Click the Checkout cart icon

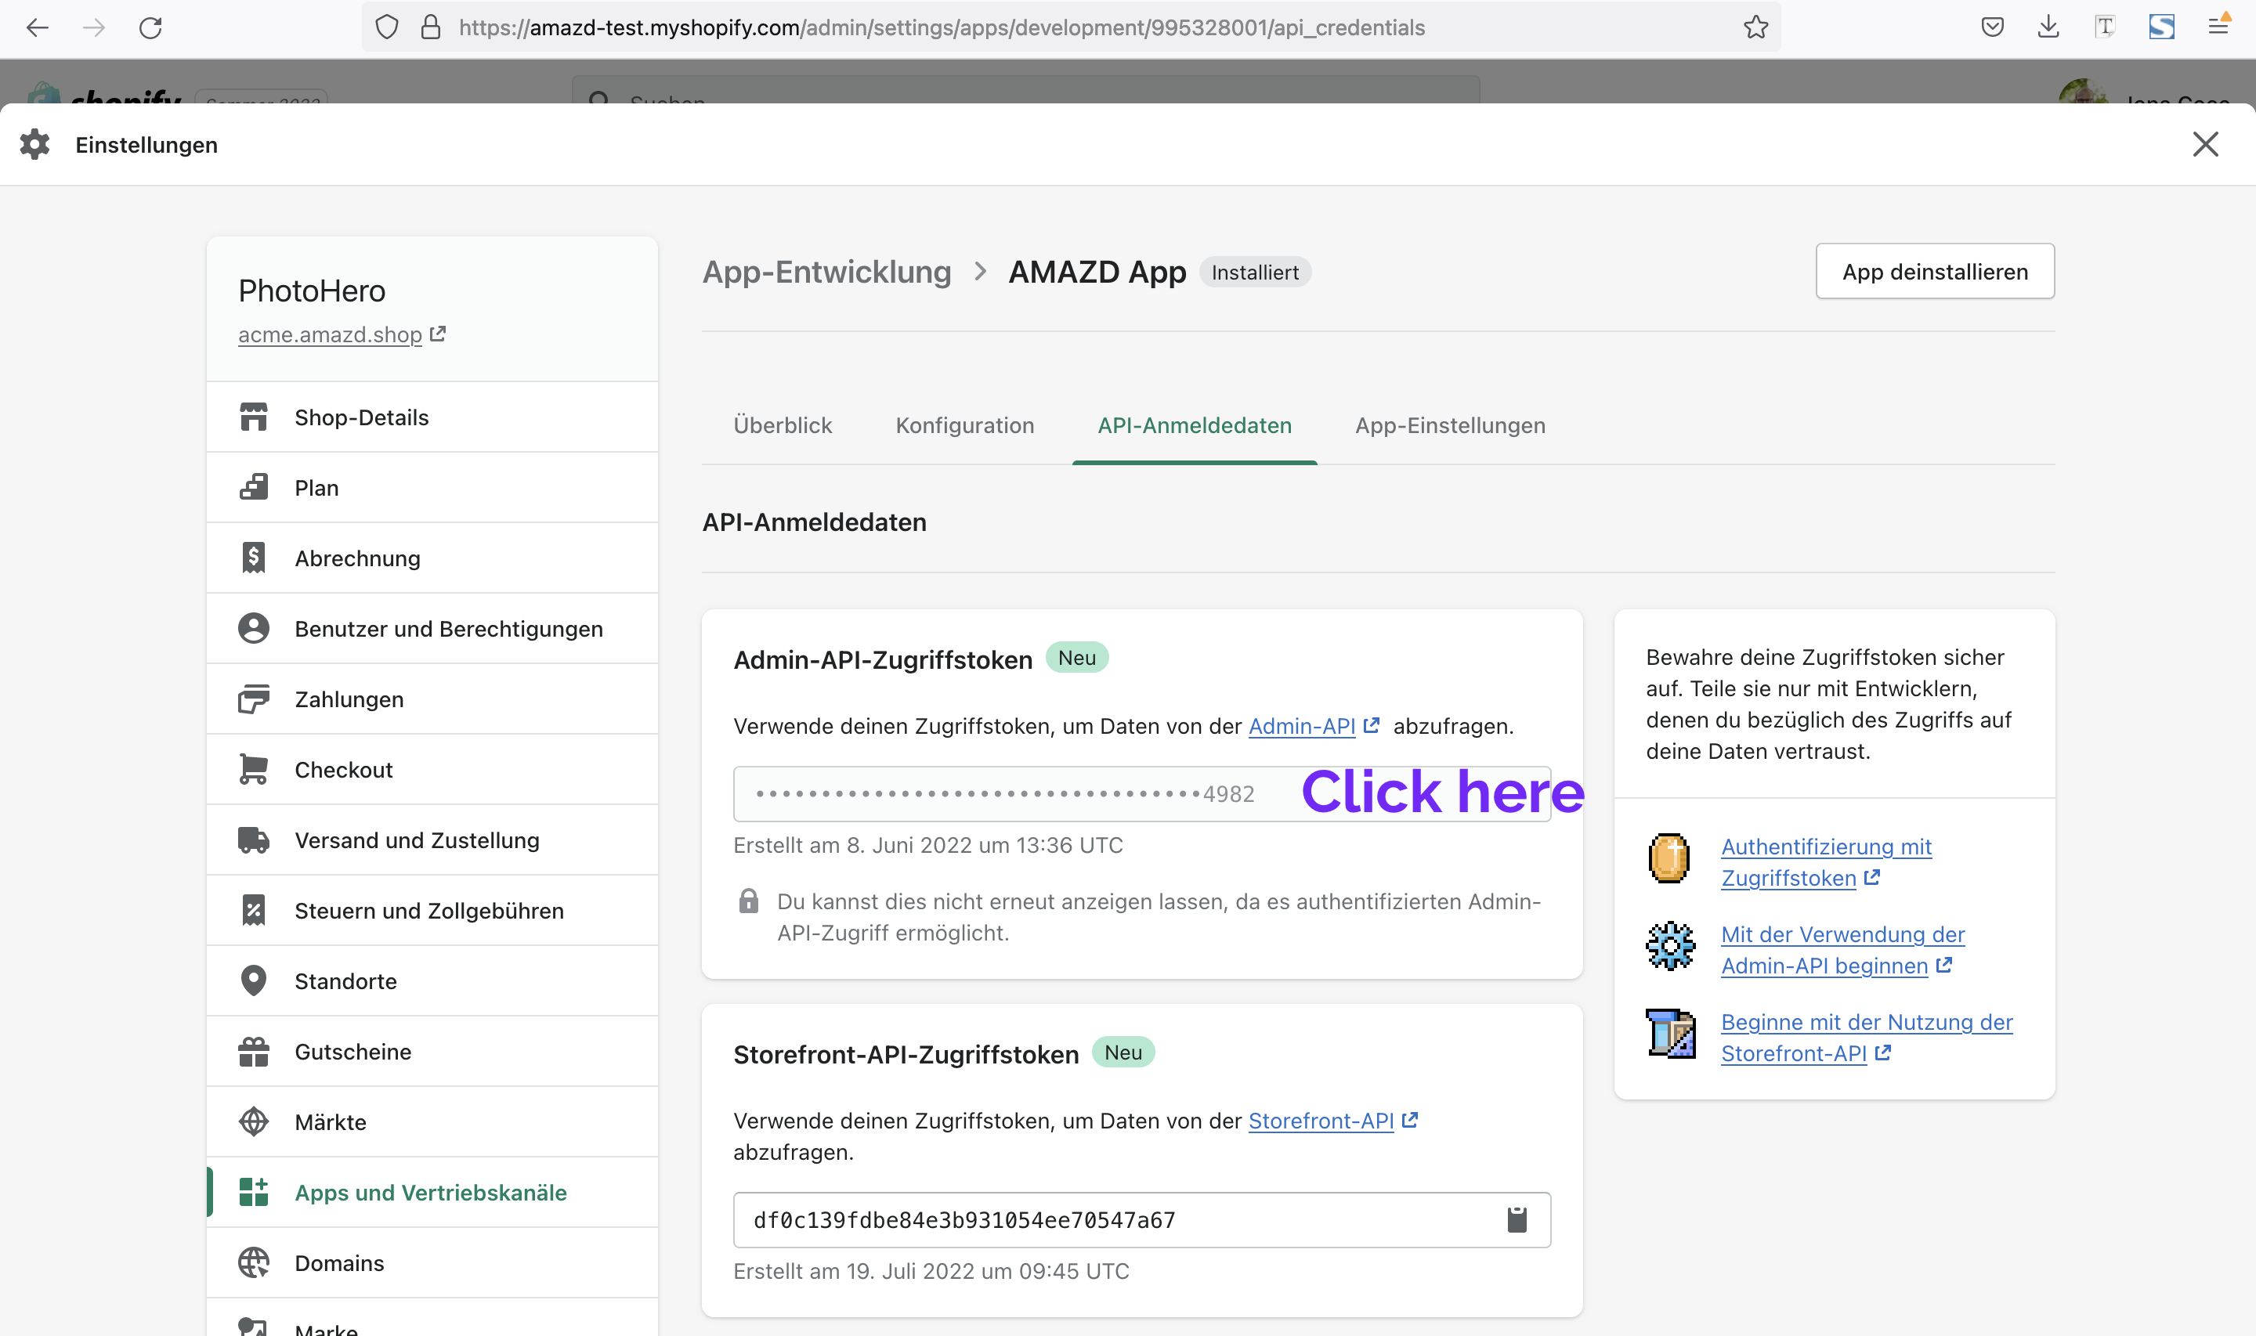click(x=254, y=770)
